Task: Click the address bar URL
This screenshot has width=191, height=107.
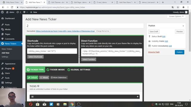Action: click(53, 7)
